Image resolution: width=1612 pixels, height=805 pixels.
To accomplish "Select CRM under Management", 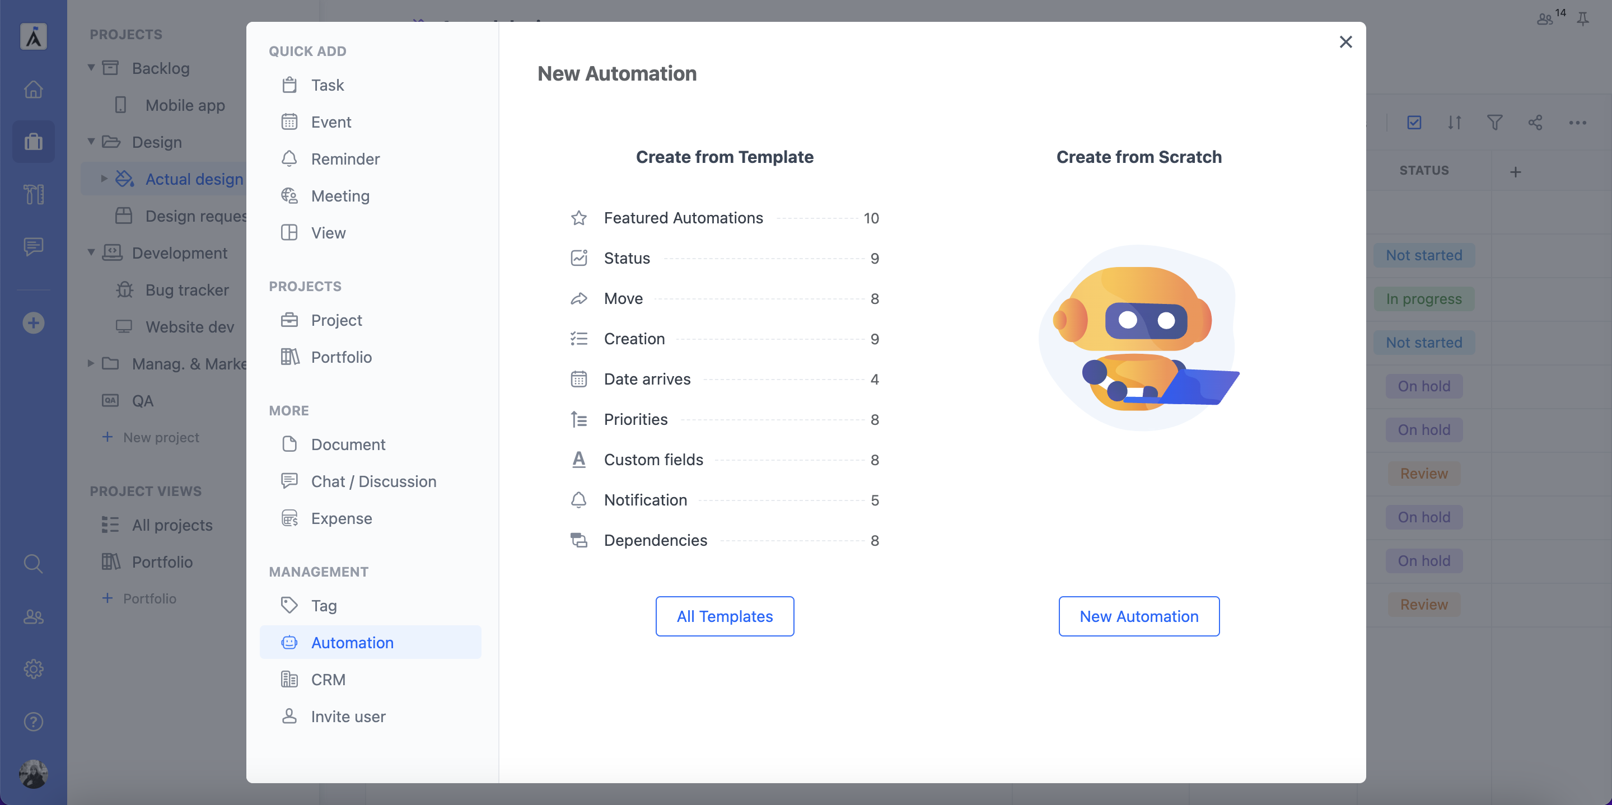I will [371, 679].
